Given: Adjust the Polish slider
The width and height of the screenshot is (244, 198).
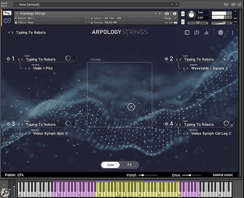Looking at the screenshot, I should click(x=148, y=175).
